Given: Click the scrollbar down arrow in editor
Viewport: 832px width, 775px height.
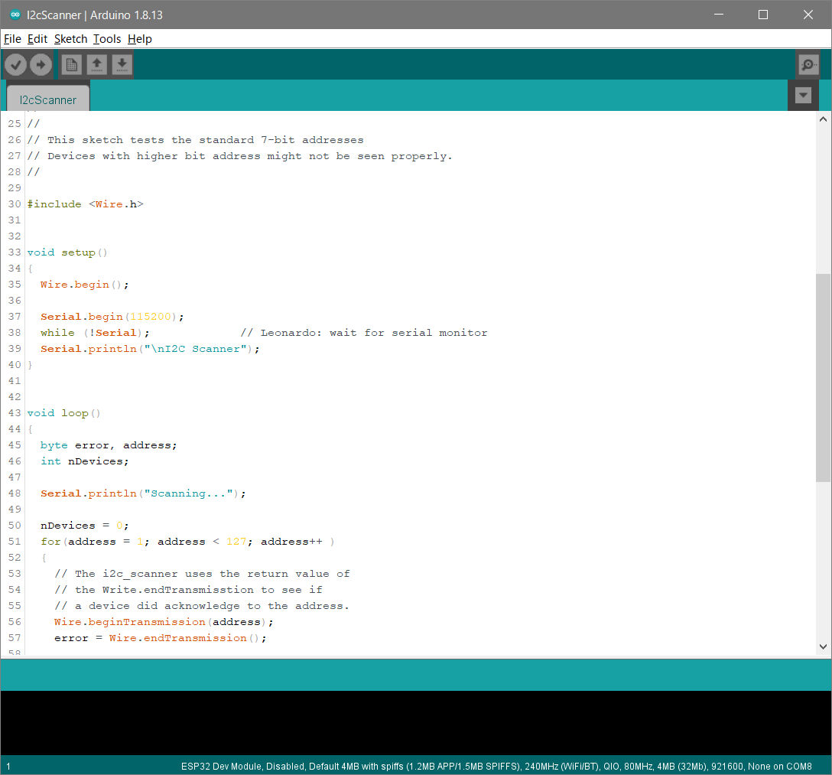Looking at the screenshot, I should point(823,646).
